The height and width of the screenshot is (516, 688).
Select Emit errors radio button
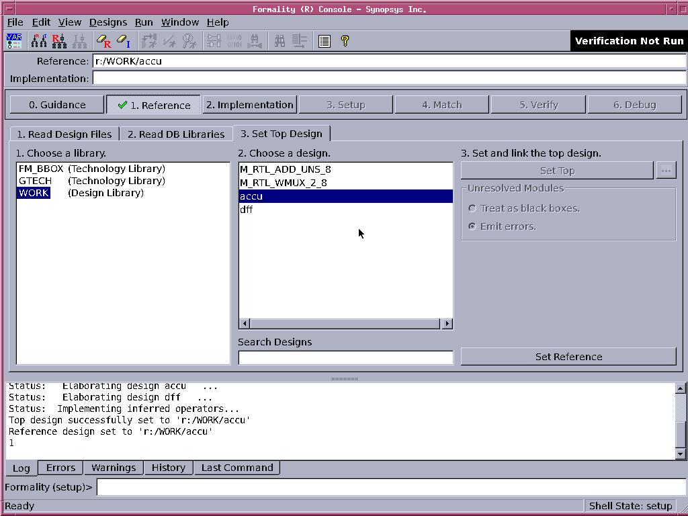[472, 226]
